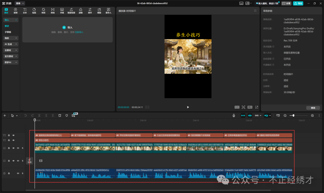Viewport: 324px width, 193px height.
Task: Select the 养生小技巧 text clip
Action: pyautogui.click(x=163, y=140)
